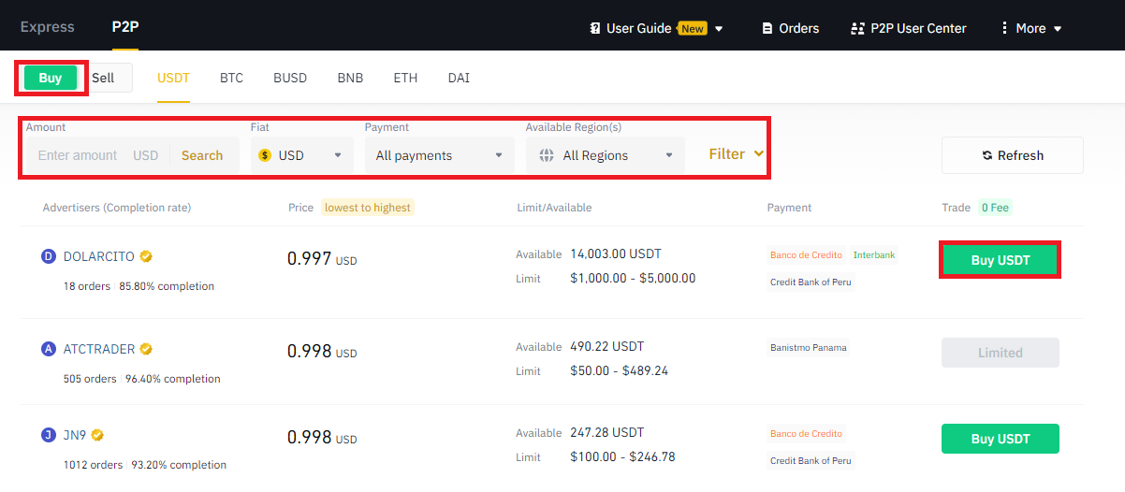
Task: Click 1012 orders text for JN9
Action: click(93, 465)
